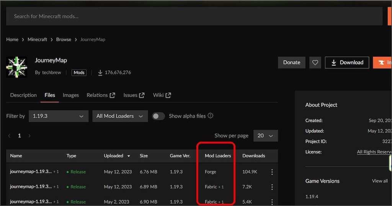Go to next page arrow in pagination
This screenshot has width=392, height=206.
(29, 136)
